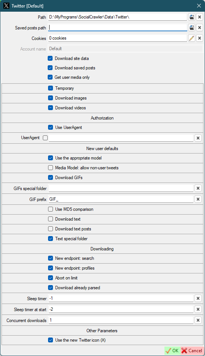Viewport: 205px width, 356px height.
Task: Confirm settings with the OK button
Action: tap(172, 351)
